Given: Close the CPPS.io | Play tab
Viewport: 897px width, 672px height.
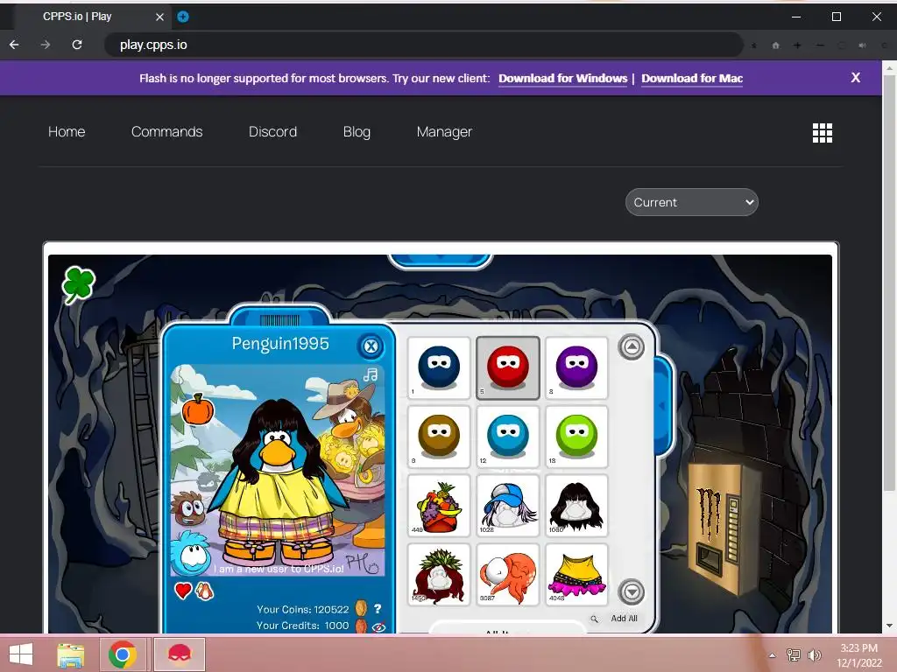Looking at the screenshot, I should pyautogui.click(x=159, y=17).
